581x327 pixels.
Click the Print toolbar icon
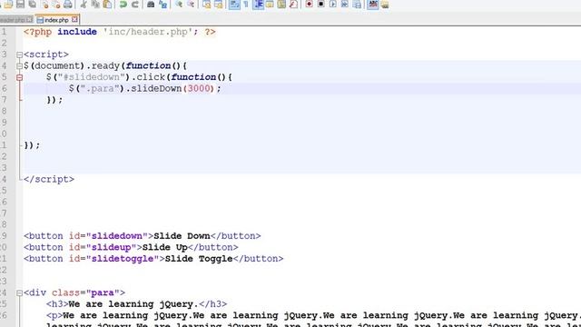click(x=68, y=4)
